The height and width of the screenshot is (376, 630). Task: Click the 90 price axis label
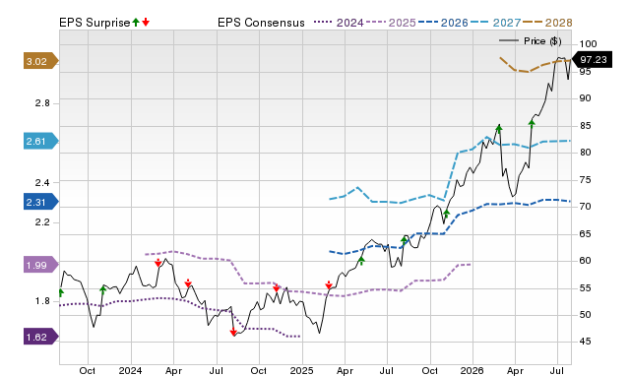pos(585,98)
